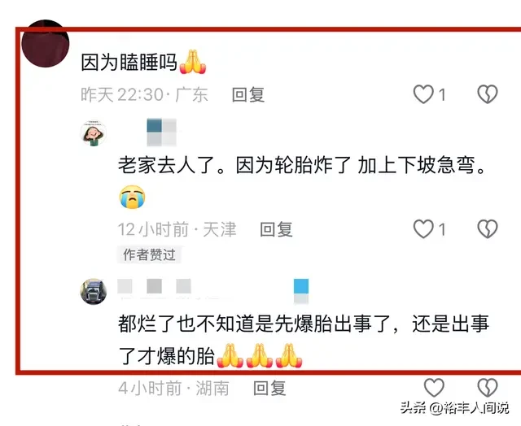Like the Guangdong comment with heart icon
The image size is (521, 426).
point(423,94)
